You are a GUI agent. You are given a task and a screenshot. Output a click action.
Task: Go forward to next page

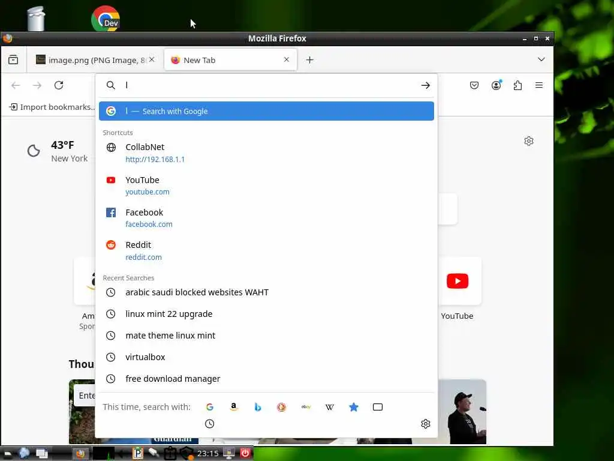click(x=37, y=85)
